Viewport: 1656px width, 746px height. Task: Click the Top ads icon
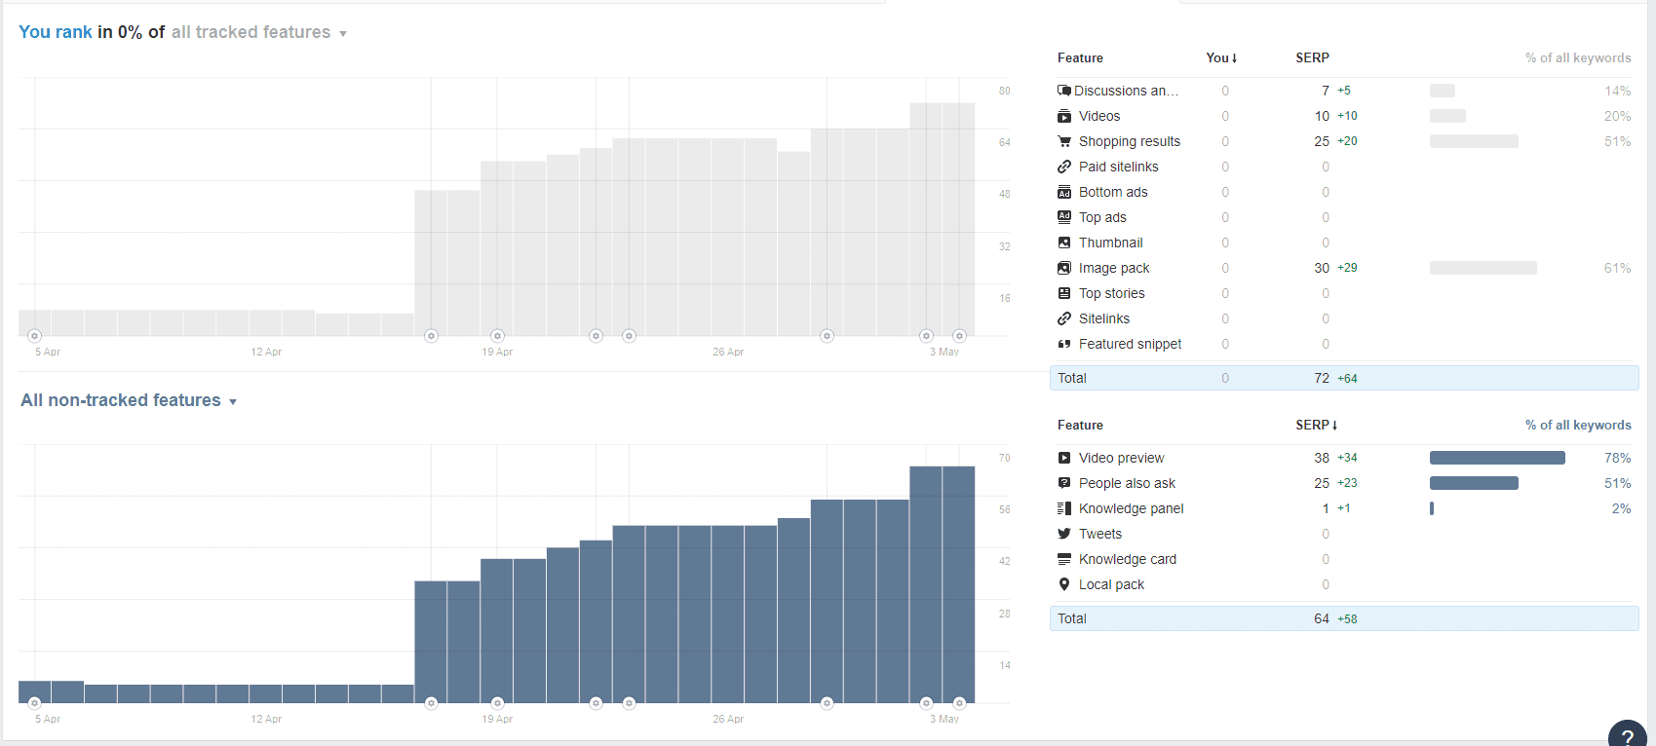1064,217
